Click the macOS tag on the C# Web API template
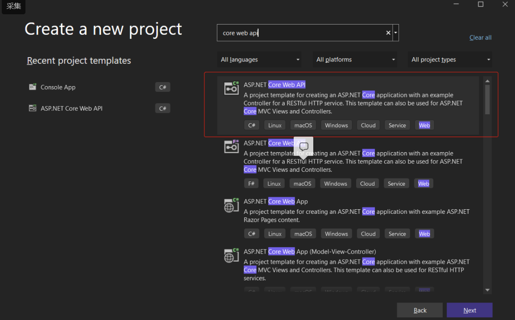The image size is (515, 320). point(303,125)
